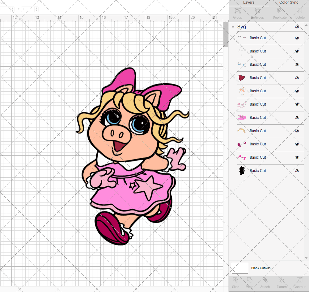This screenshot has width=309, height=292.
Task: Select the blue eye arcs layer thumbnail
Action: click(x=242, y=65)
